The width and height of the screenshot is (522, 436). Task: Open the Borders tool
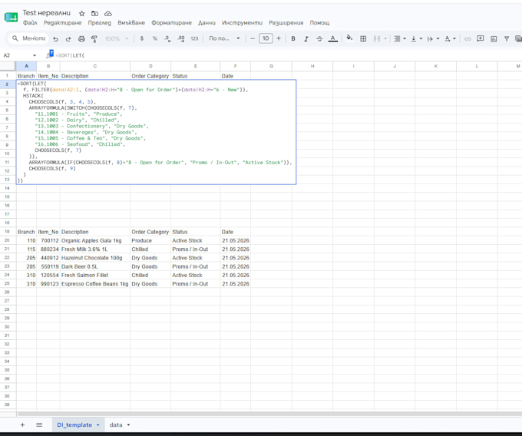[x=363, y=38]
